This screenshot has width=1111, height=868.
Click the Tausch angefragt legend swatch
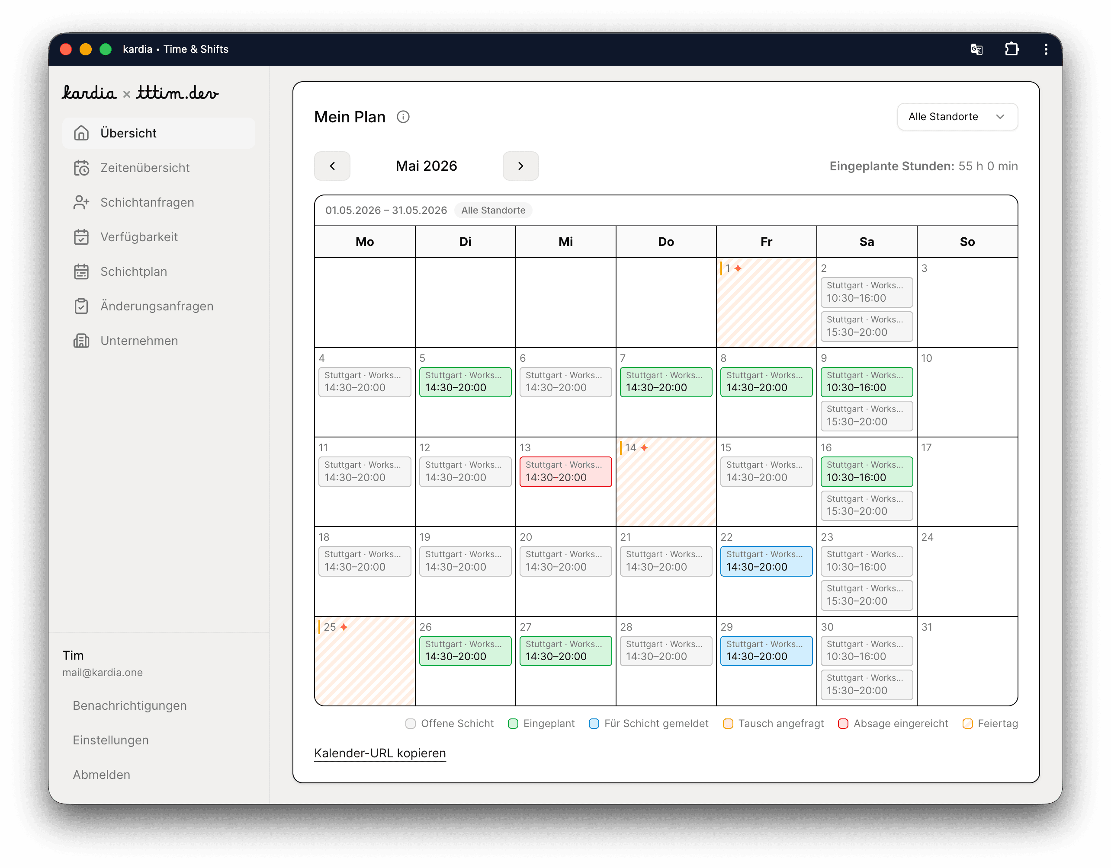(728, 724)
